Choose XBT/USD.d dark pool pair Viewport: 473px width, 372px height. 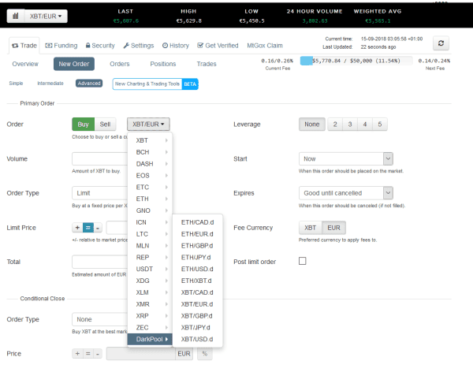point(197,340)
